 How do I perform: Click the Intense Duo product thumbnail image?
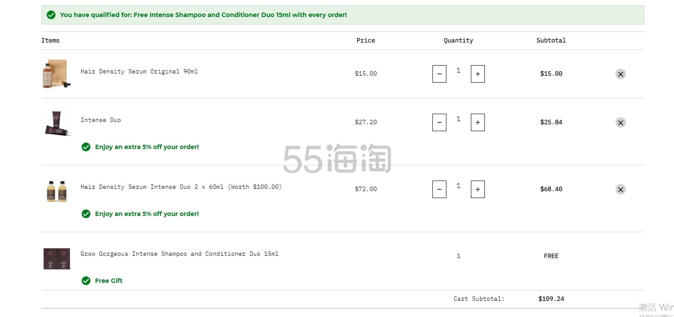click(x=58, y=123)
